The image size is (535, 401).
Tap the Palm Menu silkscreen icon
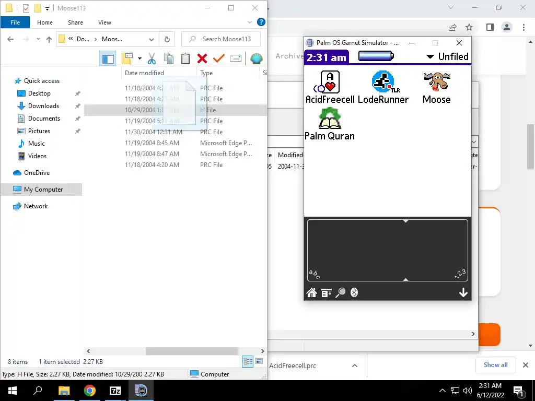point(326,292)
